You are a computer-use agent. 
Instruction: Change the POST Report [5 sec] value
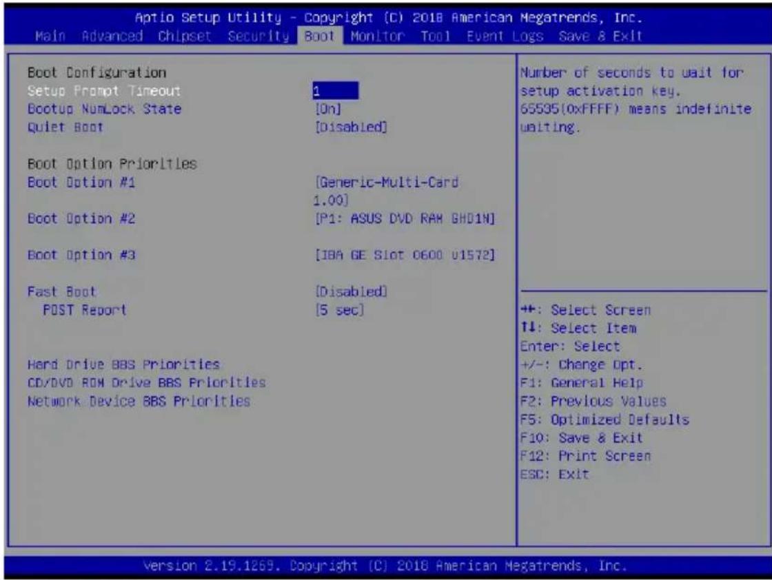click(x=340, y=310)
